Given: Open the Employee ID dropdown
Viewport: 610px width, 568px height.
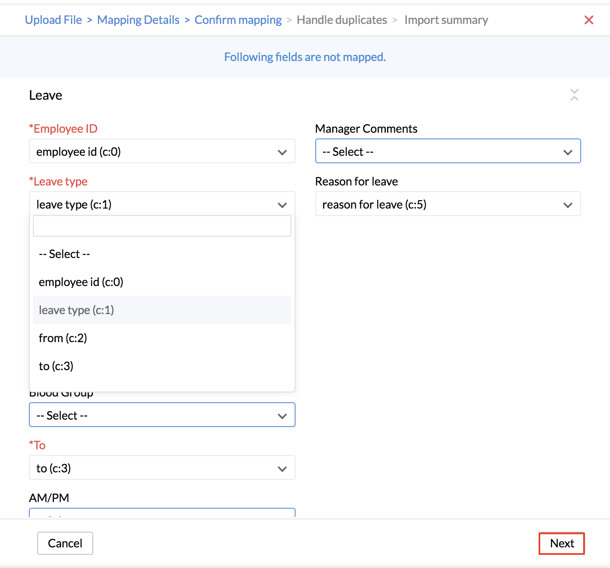Looking at the screenshot, I should click(162, 151).
